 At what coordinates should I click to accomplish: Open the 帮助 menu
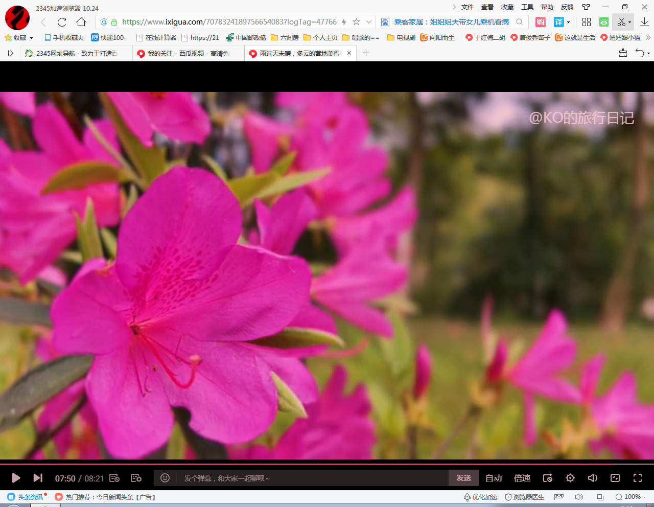(x=547, y=7)
